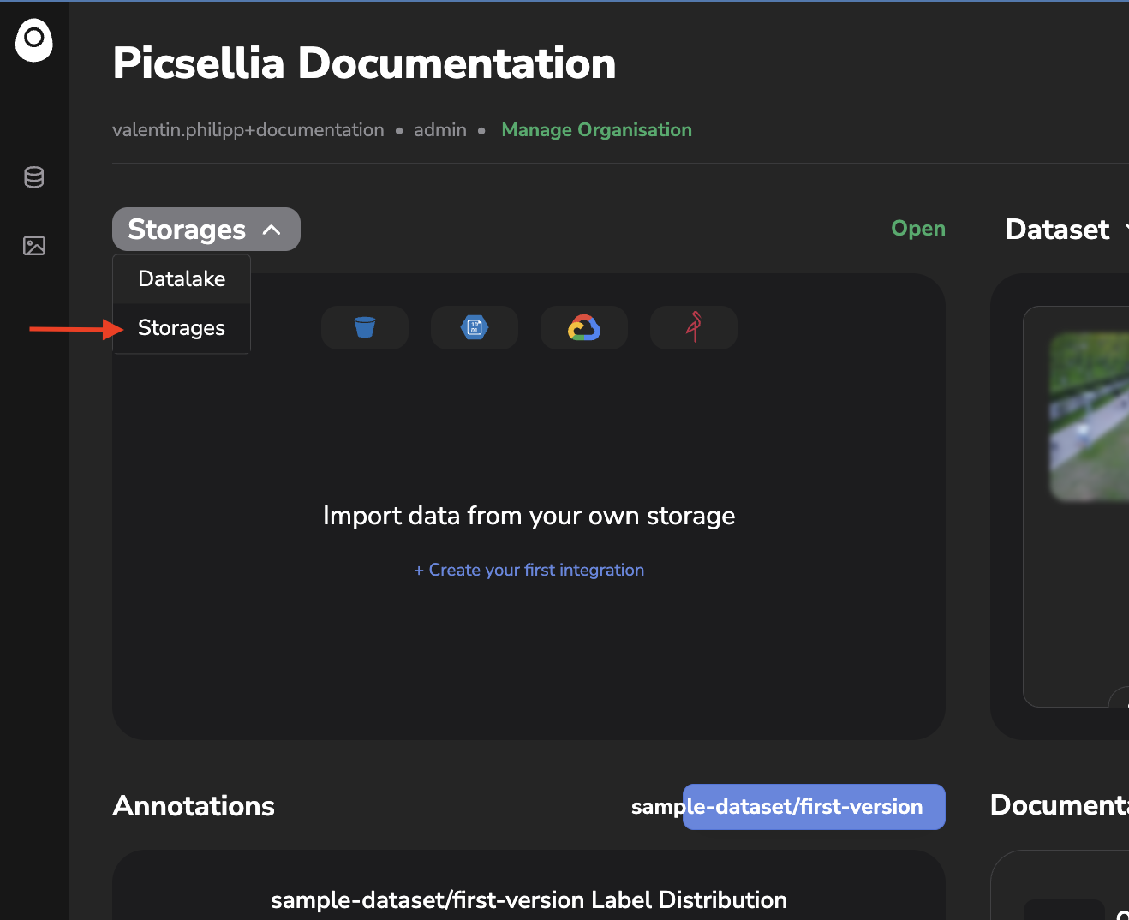Select the Azure blob storage icon
Screen dimensions: 1129x920
click(475, 327)
